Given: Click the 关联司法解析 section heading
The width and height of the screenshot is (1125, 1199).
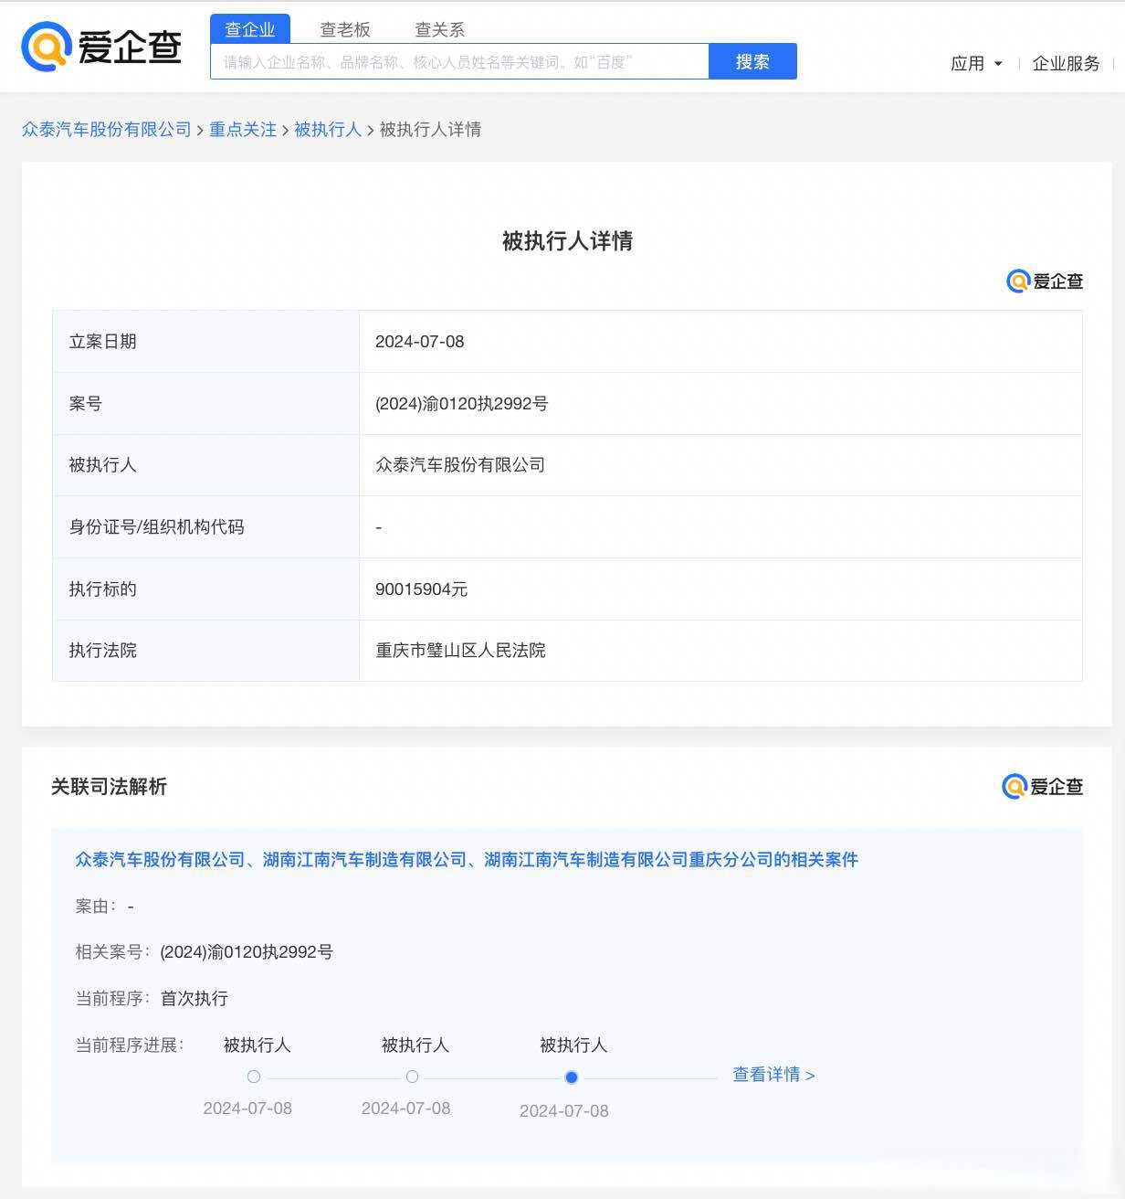Looking at the screenshot, I should click(x=110, y=786).
